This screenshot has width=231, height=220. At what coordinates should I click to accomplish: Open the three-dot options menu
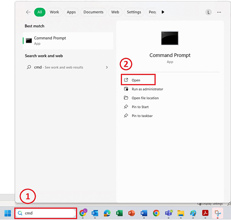point(219,12)
